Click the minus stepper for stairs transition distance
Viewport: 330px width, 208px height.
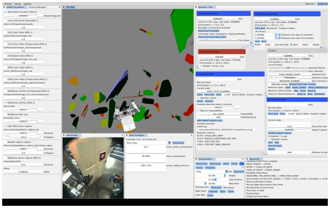(276, 38)
